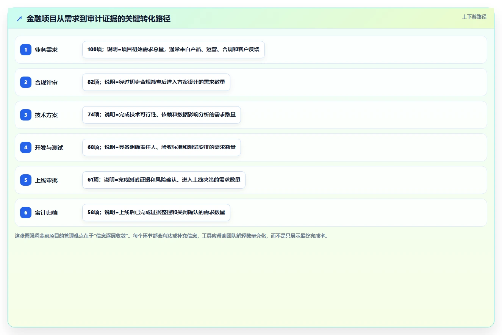Open the 58项 evidence closure description box
Screen dimensions: 502x335
coord(156,213)
